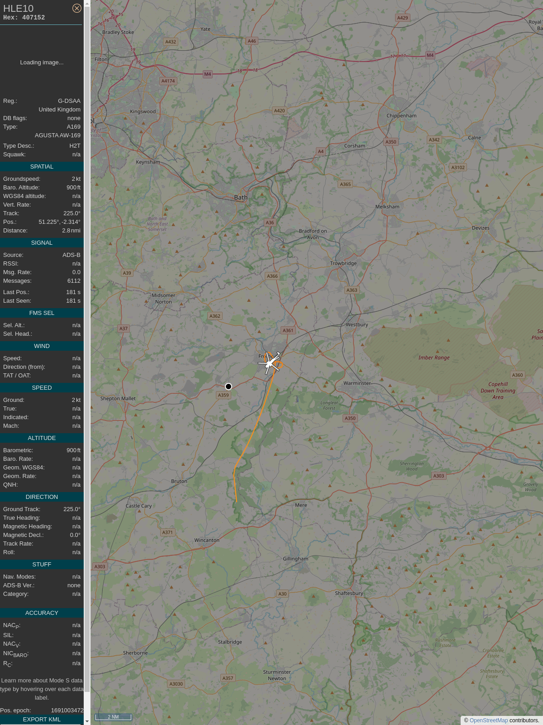This screenshot has width=543, height=725.
Task: Click the A359 road shield on map
Action: coord(224,395)
